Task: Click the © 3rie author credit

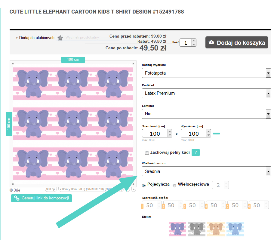Action: click(x=15, y=190)
